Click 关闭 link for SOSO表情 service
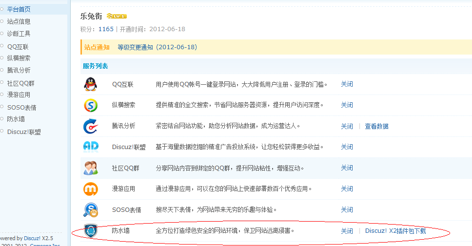This screenshot has width=472, height=246. tap(347, 209)
